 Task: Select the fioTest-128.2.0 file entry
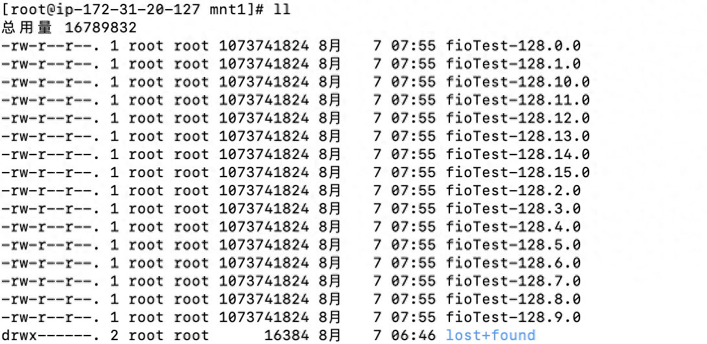(x=513, y=191)
